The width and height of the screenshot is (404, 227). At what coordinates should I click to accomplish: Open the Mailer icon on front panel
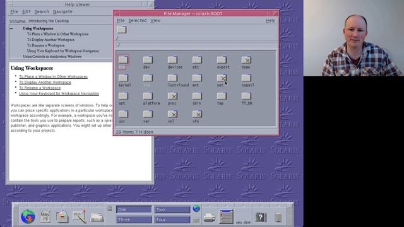point(97,218)
